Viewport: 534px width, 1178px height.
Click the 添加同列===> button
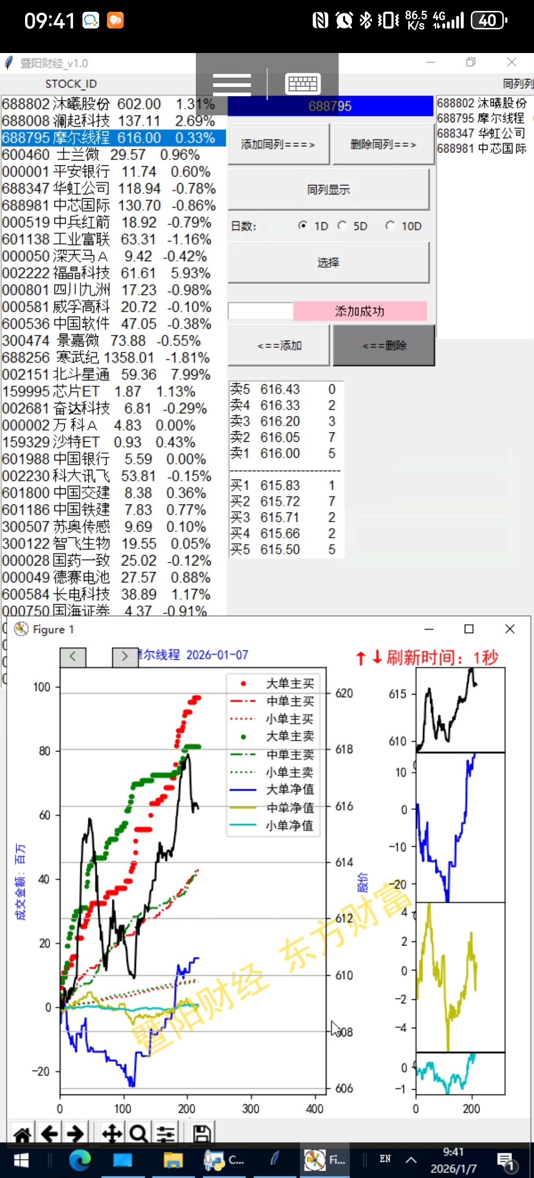[x=278, y=144]
